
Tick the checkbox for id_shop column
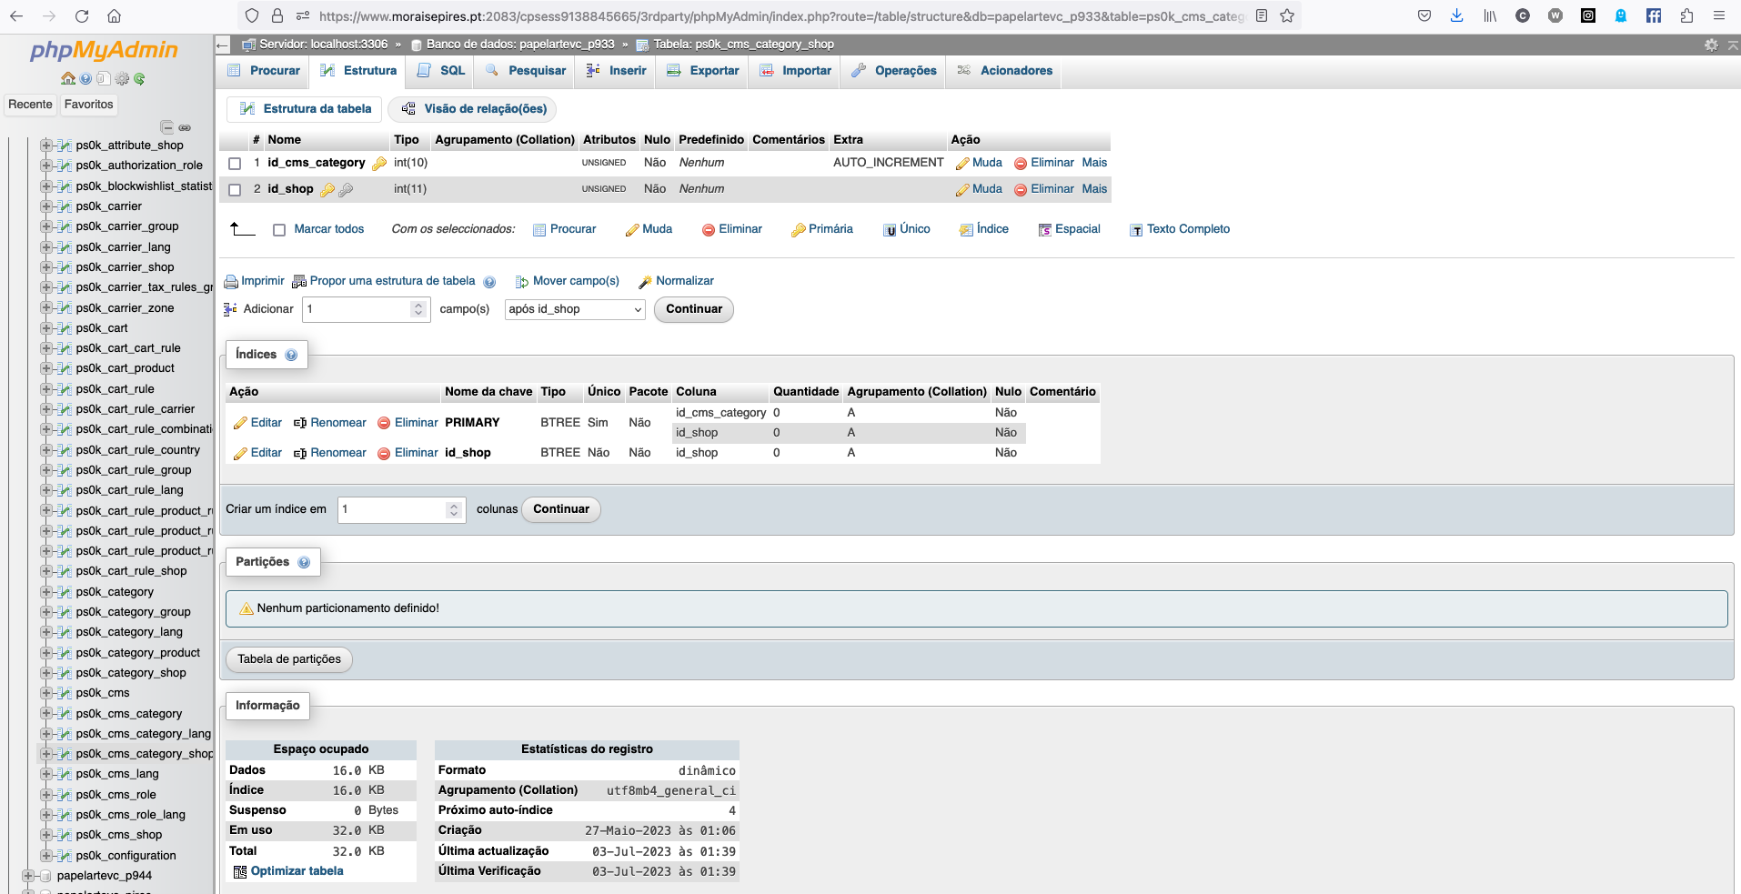[235, 190]
